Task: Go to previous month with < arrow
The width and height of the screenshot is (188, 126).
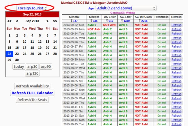Action: [x=17, y=21]
